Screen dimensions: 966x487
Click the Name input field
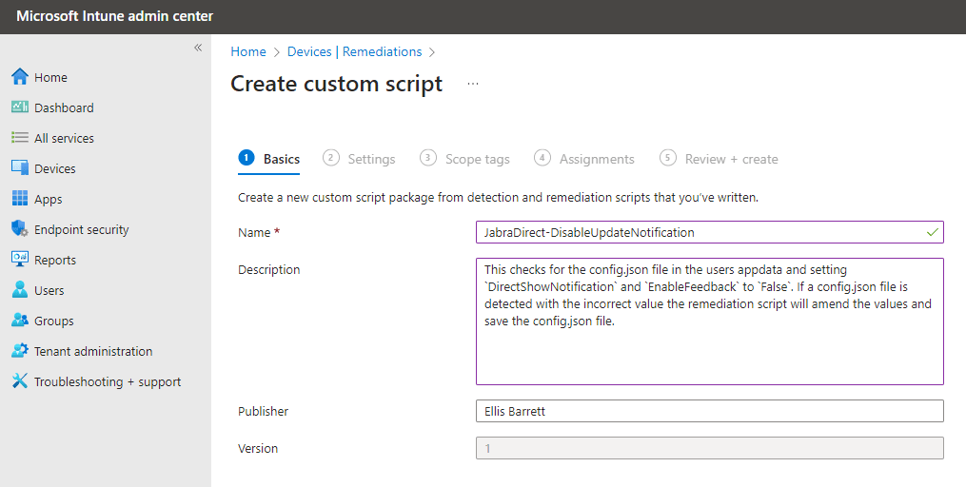click(x=710, y=232)
